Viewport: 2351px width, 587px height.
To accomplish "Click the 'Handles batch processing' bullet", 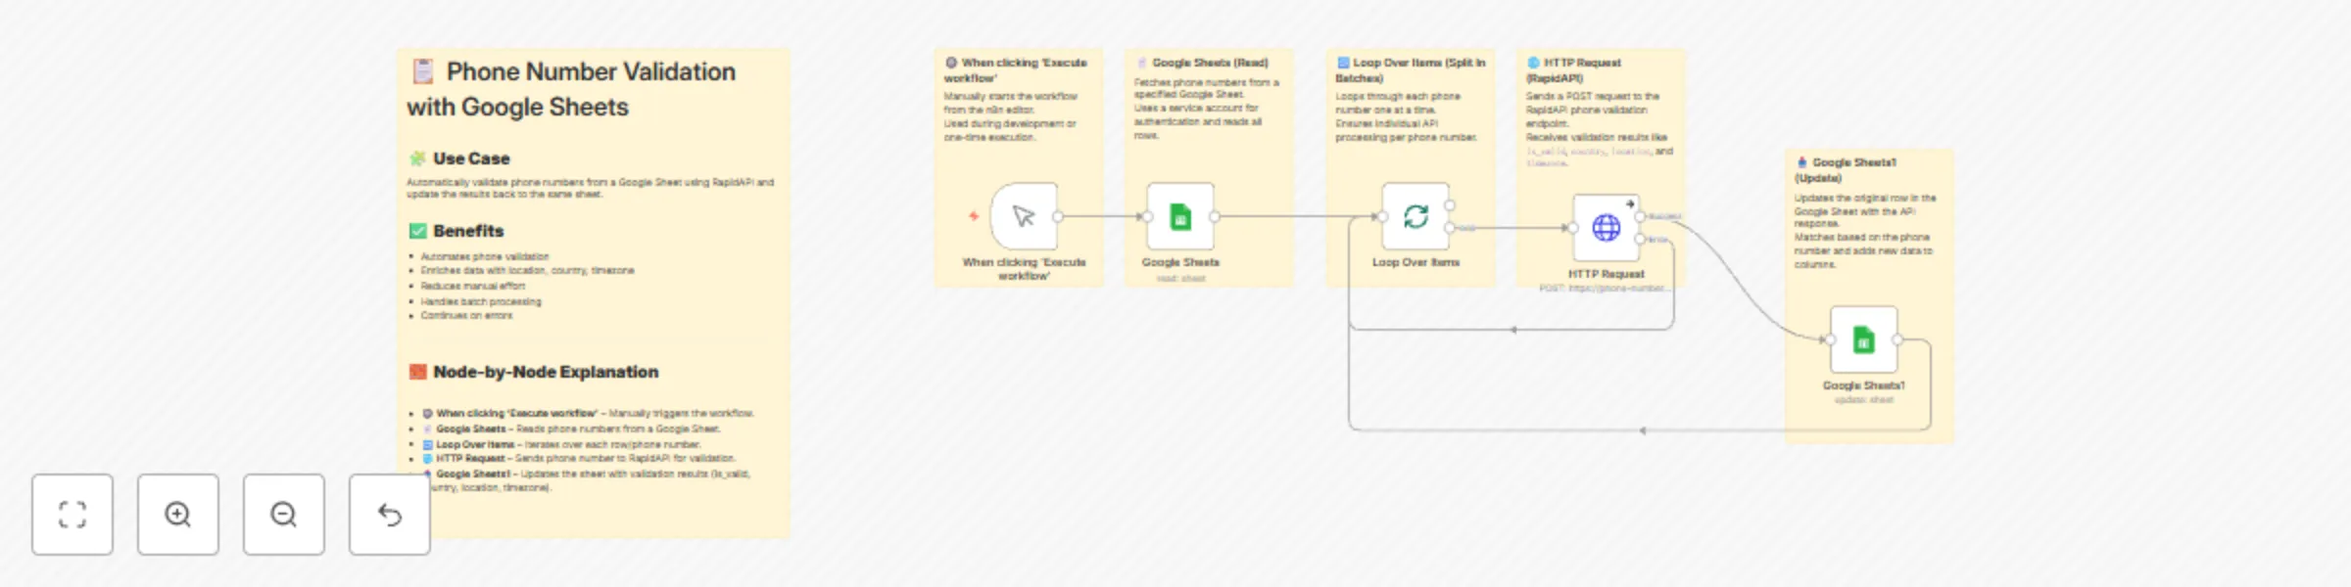I will pos(481,301).
